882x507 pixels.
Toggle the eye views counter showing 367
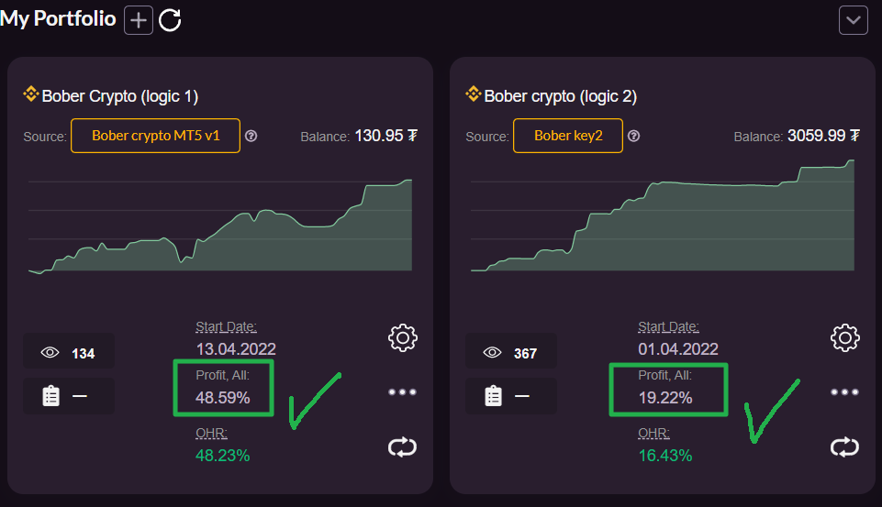click(x=511, y=353)
